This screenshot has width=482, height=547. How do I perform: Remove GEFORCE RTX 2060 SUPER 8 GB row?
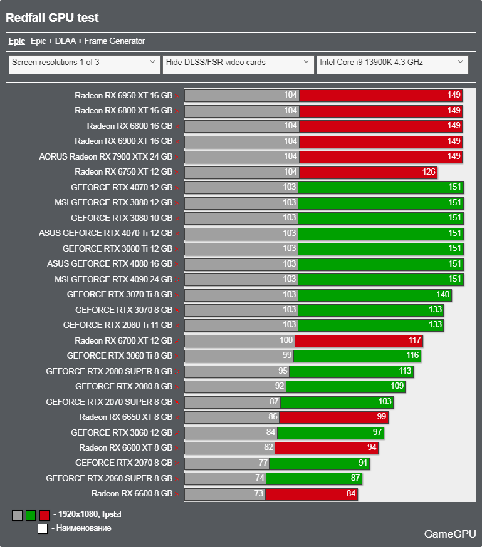coord(177,479)
